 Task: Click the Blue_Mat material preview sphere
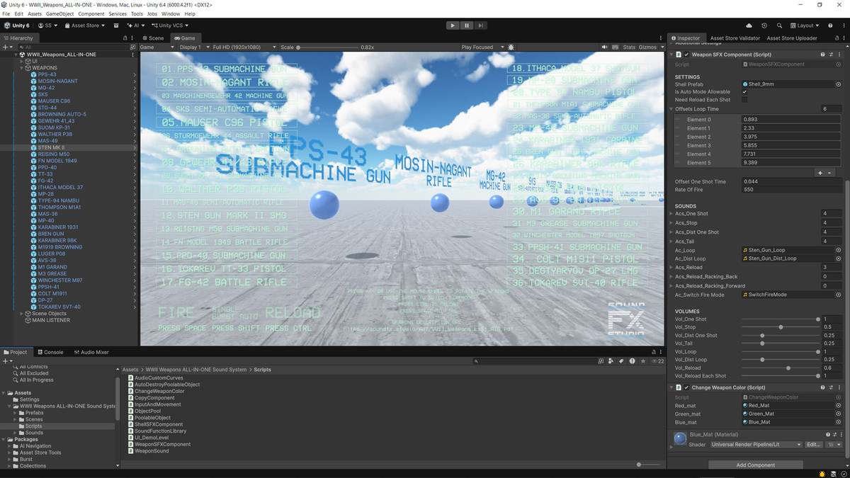pyautogui.click(x=680, y=439)
